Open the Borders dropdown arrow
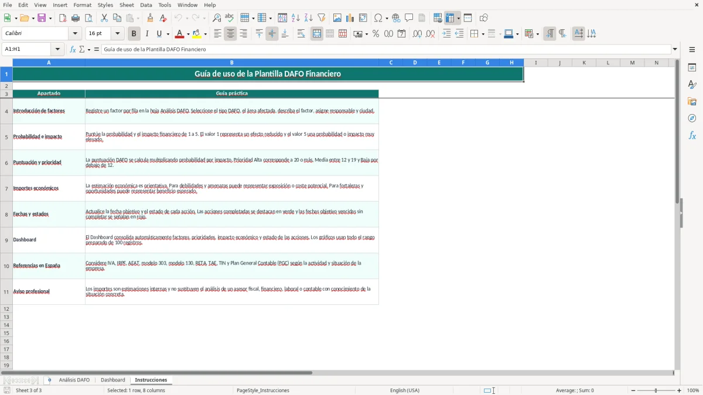Image resolution: width=703 pixels, height=395 pixels. point(482,34)
